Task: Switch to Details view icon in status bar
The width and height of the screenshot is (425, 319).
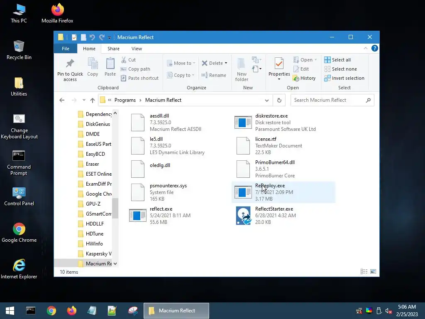Action: (364, 272)
